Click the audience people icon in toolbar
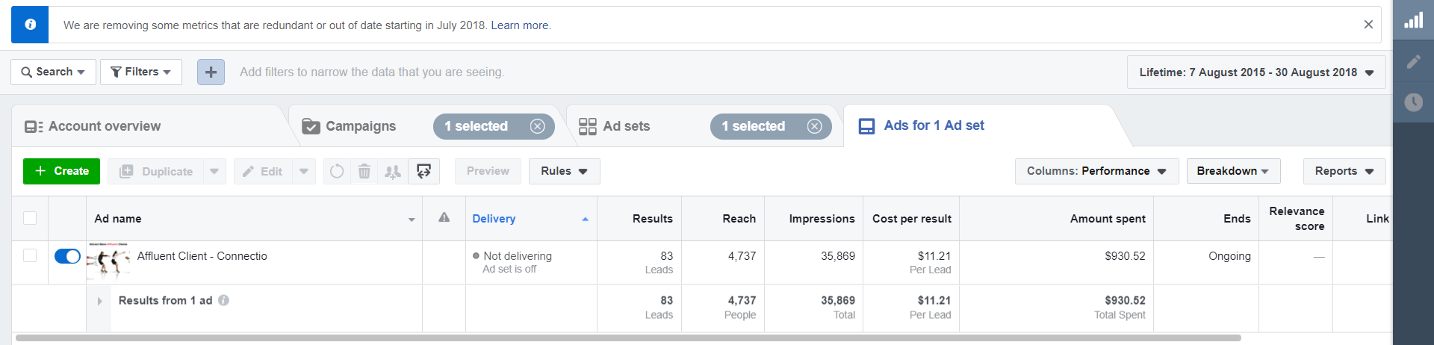1434x345 pixels. pyautogui.click(x=393, y=171)
